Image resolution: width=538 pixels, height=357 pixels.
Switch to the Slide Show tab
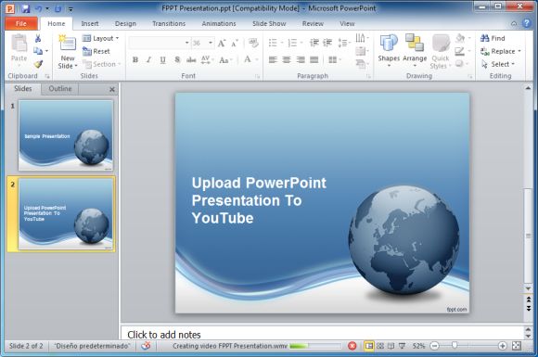point(269,24)
